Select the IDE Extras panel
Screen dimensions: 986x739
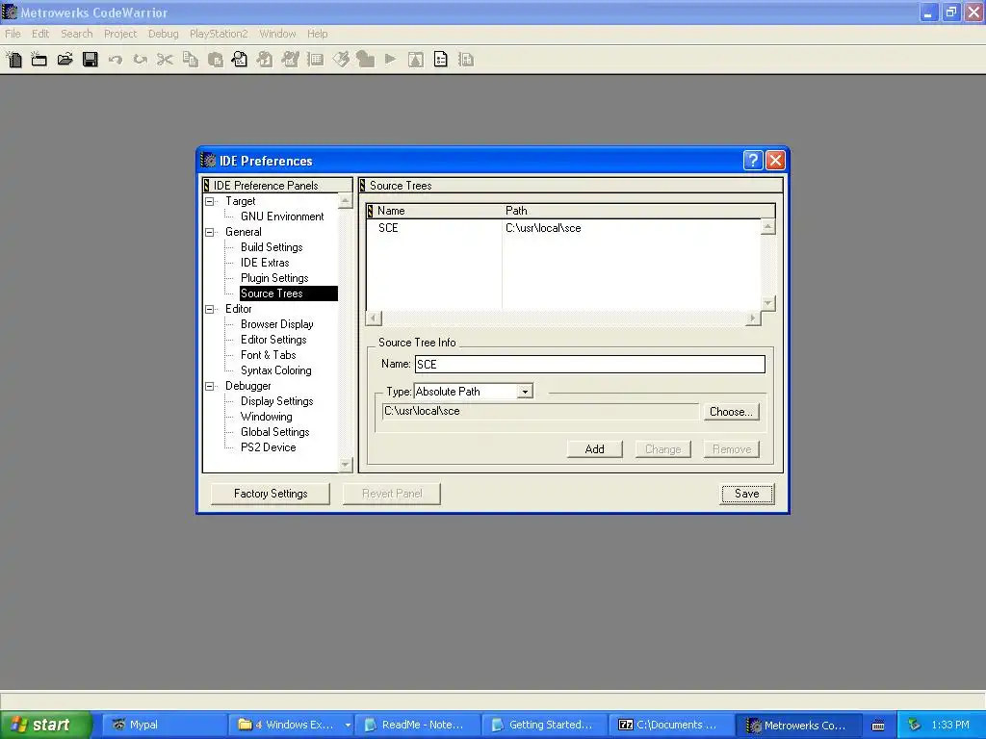(265, 263)
